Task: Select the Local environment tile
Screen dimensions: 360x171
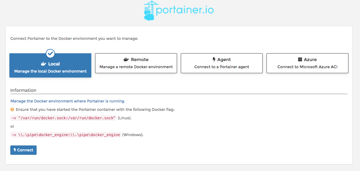Action: click(50, 65)
